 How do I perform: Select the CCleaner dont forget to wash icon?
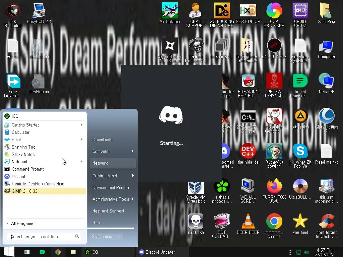(326, 226)
